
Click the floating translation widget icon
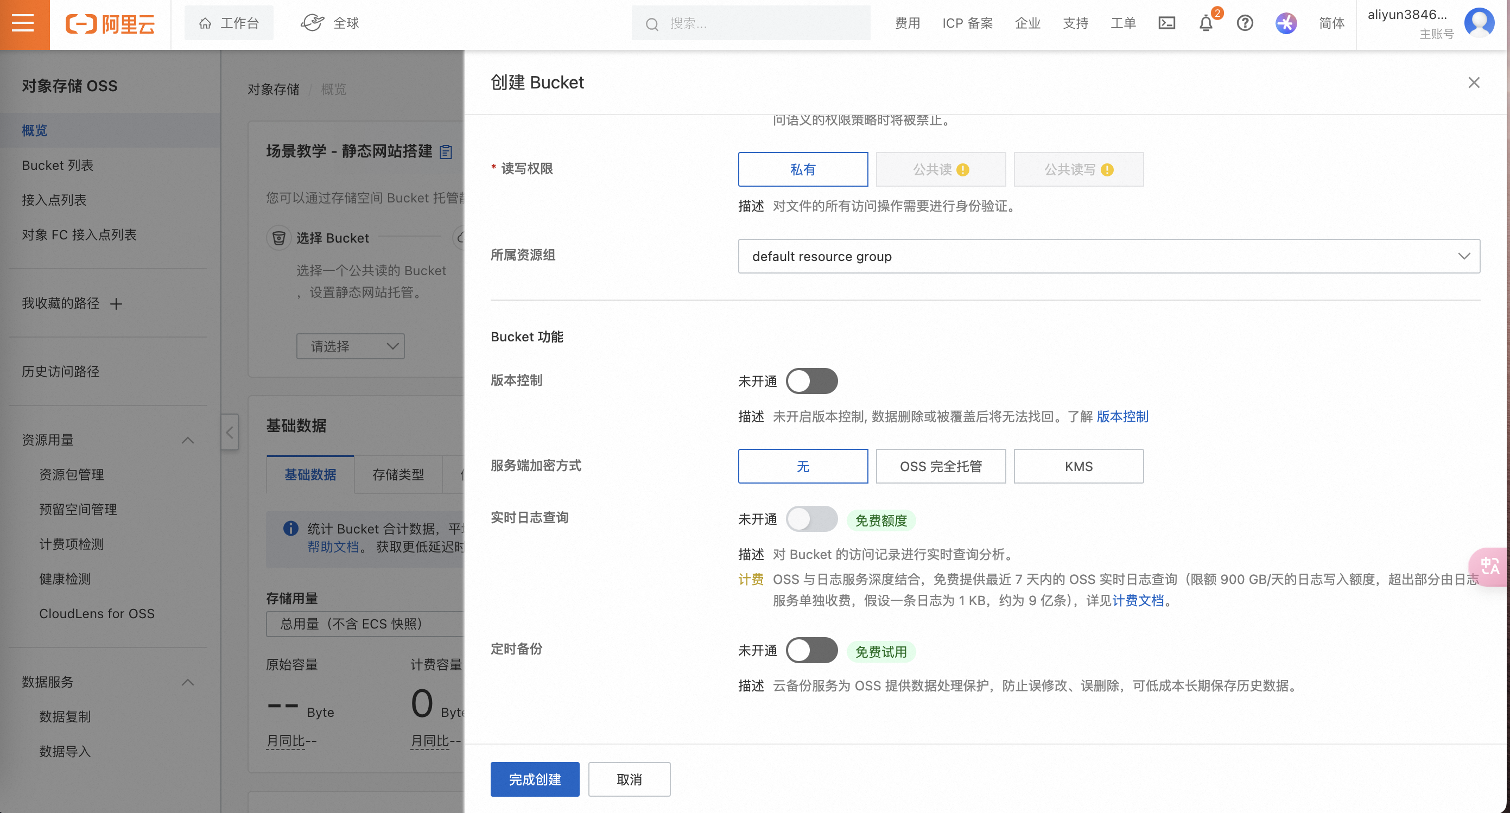1489,566
